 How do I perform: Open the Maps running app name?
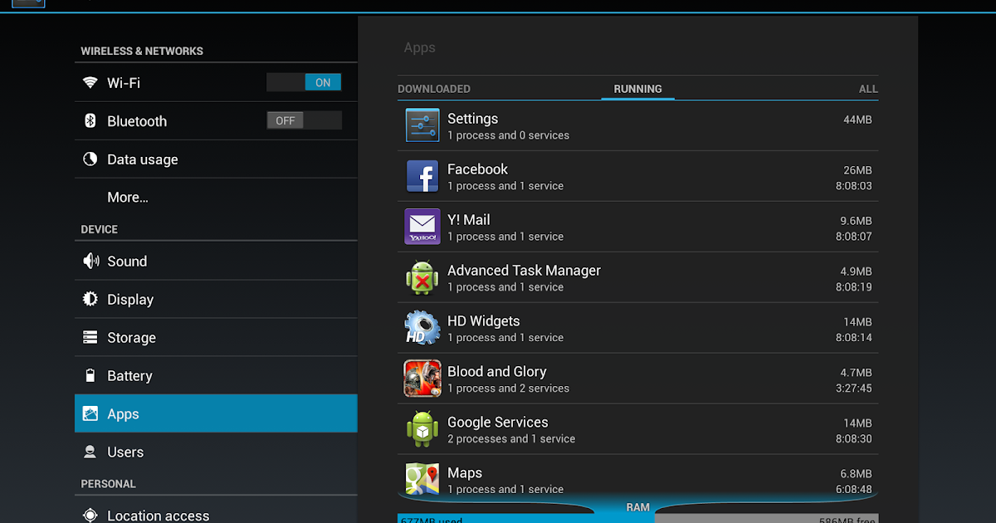point(464,473)
